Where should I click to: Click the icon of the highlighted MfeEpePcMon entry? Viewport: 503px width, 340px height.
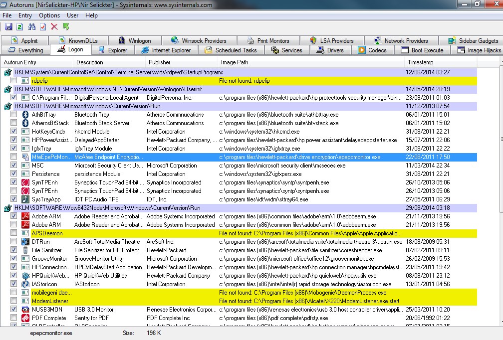point(25,157)
